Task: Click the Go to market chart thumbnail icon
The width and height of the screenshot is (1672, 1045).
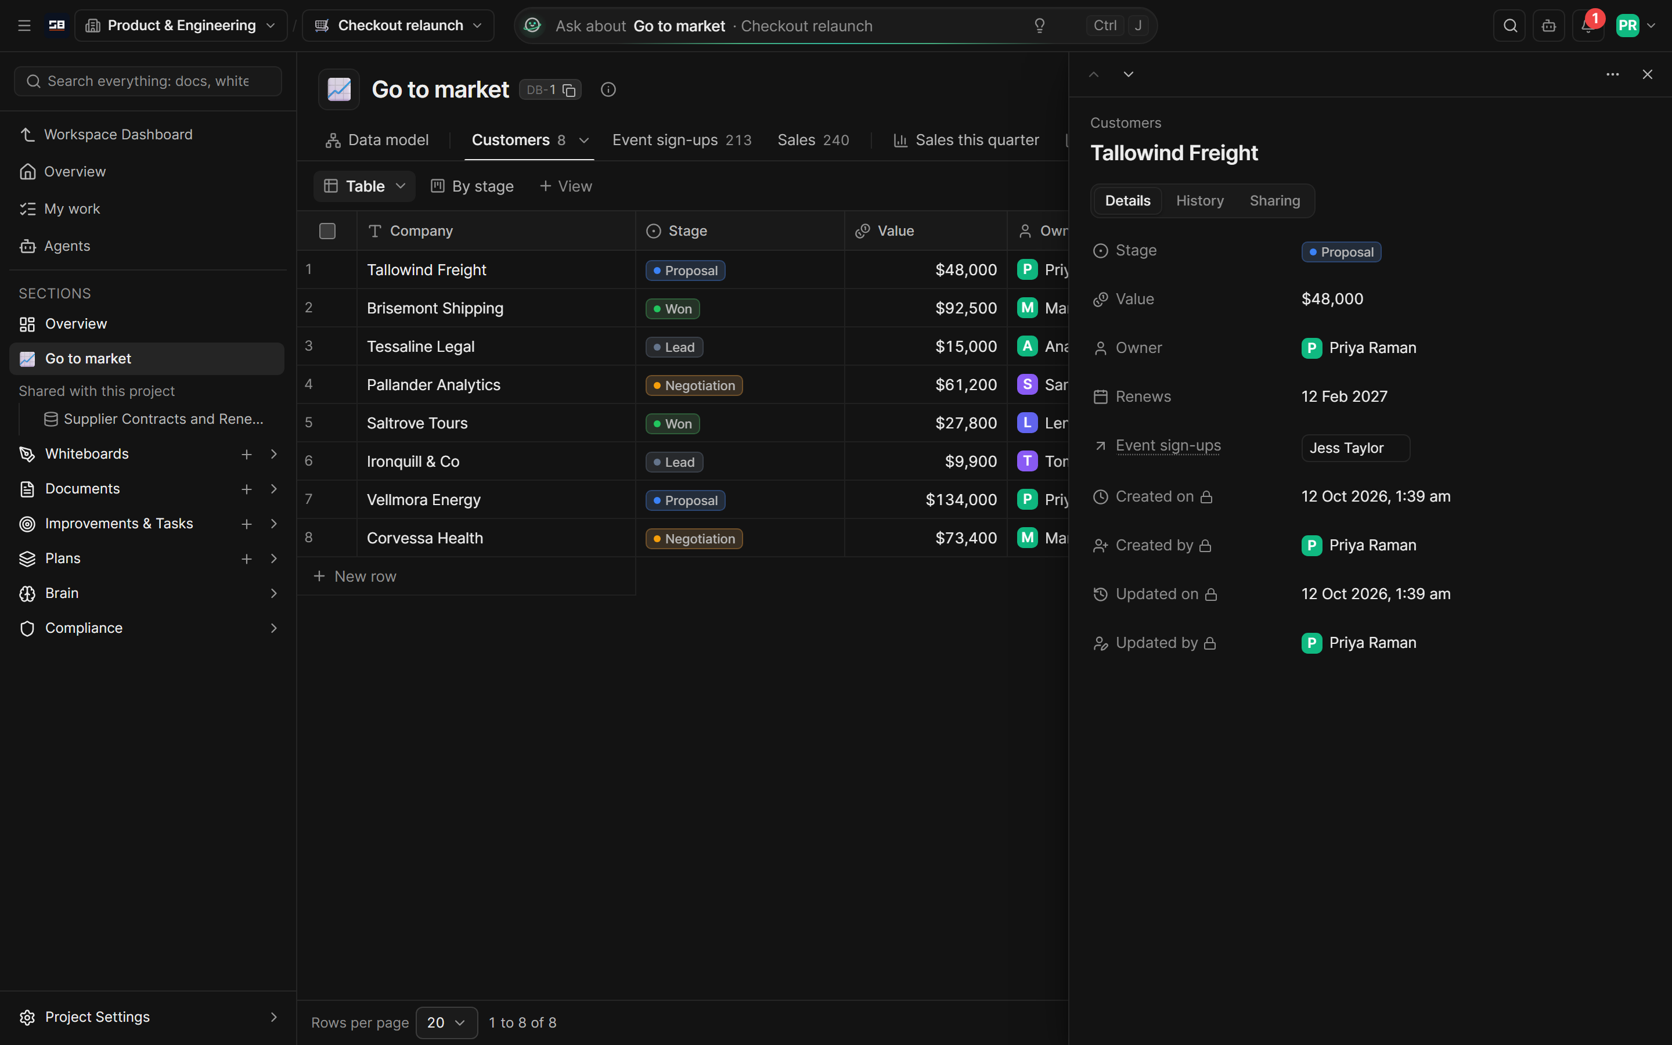Action: [x=339, y=90]
